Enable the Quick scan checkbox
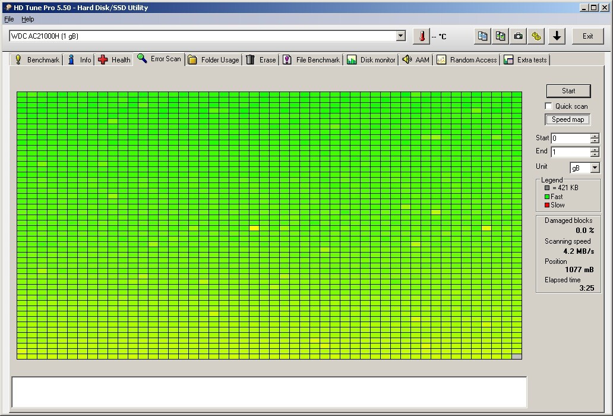613x416 pixels. [548, 106]
